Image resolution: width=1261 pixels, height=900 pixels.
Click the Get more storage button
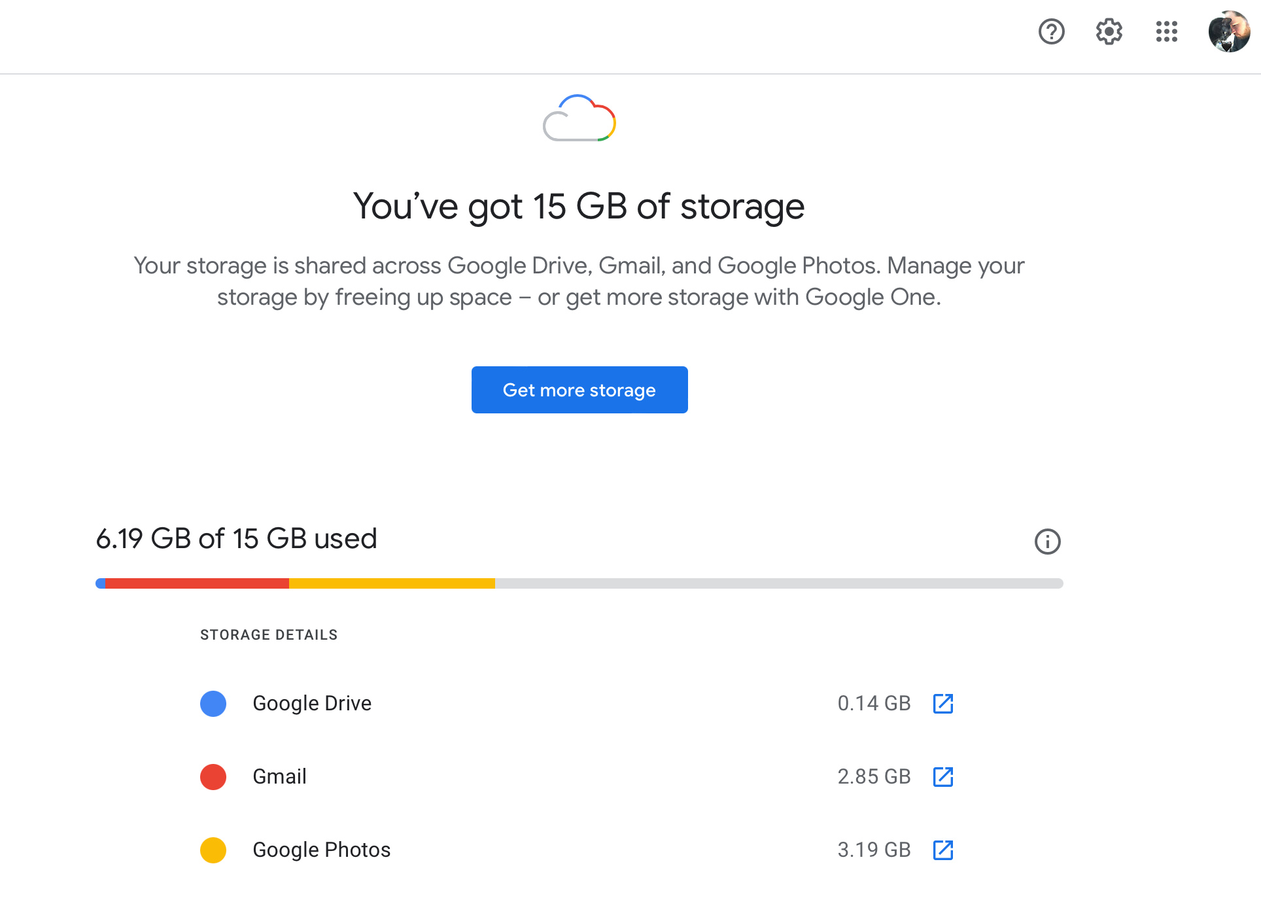coord(579,390)
